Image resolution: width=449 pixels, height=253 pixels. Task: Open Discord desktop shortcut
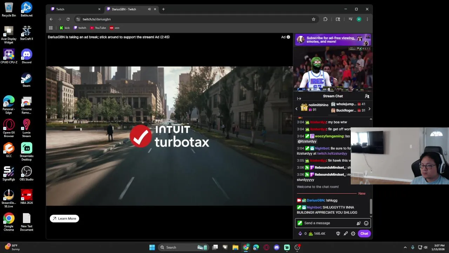[27, 57]
